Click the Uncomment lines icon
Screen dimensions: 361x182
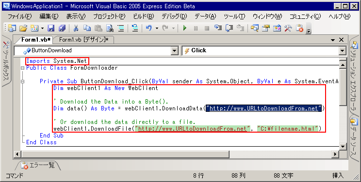click(135, 28)
